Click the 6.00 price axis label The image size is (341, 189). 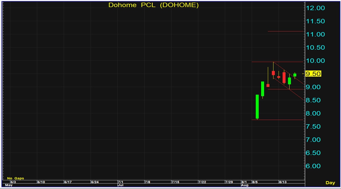tap(313, 166)
